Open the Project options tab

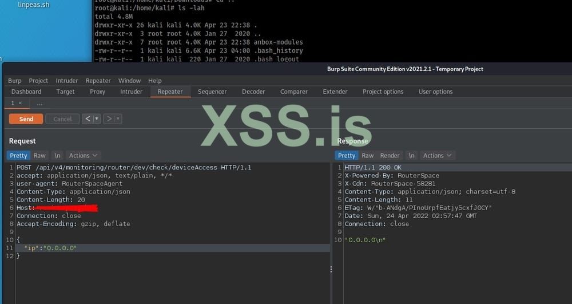point(383,92)
